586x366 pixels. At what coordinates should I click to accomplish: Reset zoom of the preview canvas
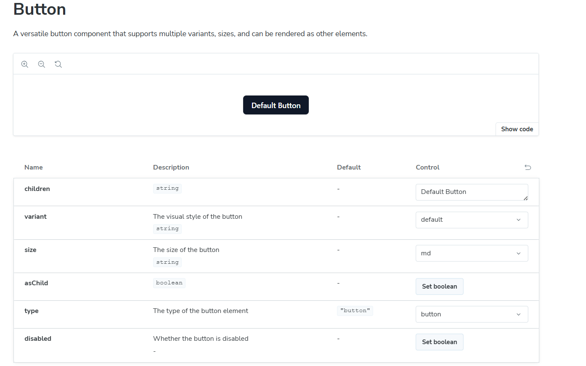click(58, 64)
